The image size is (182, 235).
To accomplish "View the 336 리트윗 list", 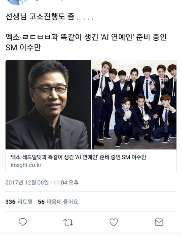I will 19,202.
